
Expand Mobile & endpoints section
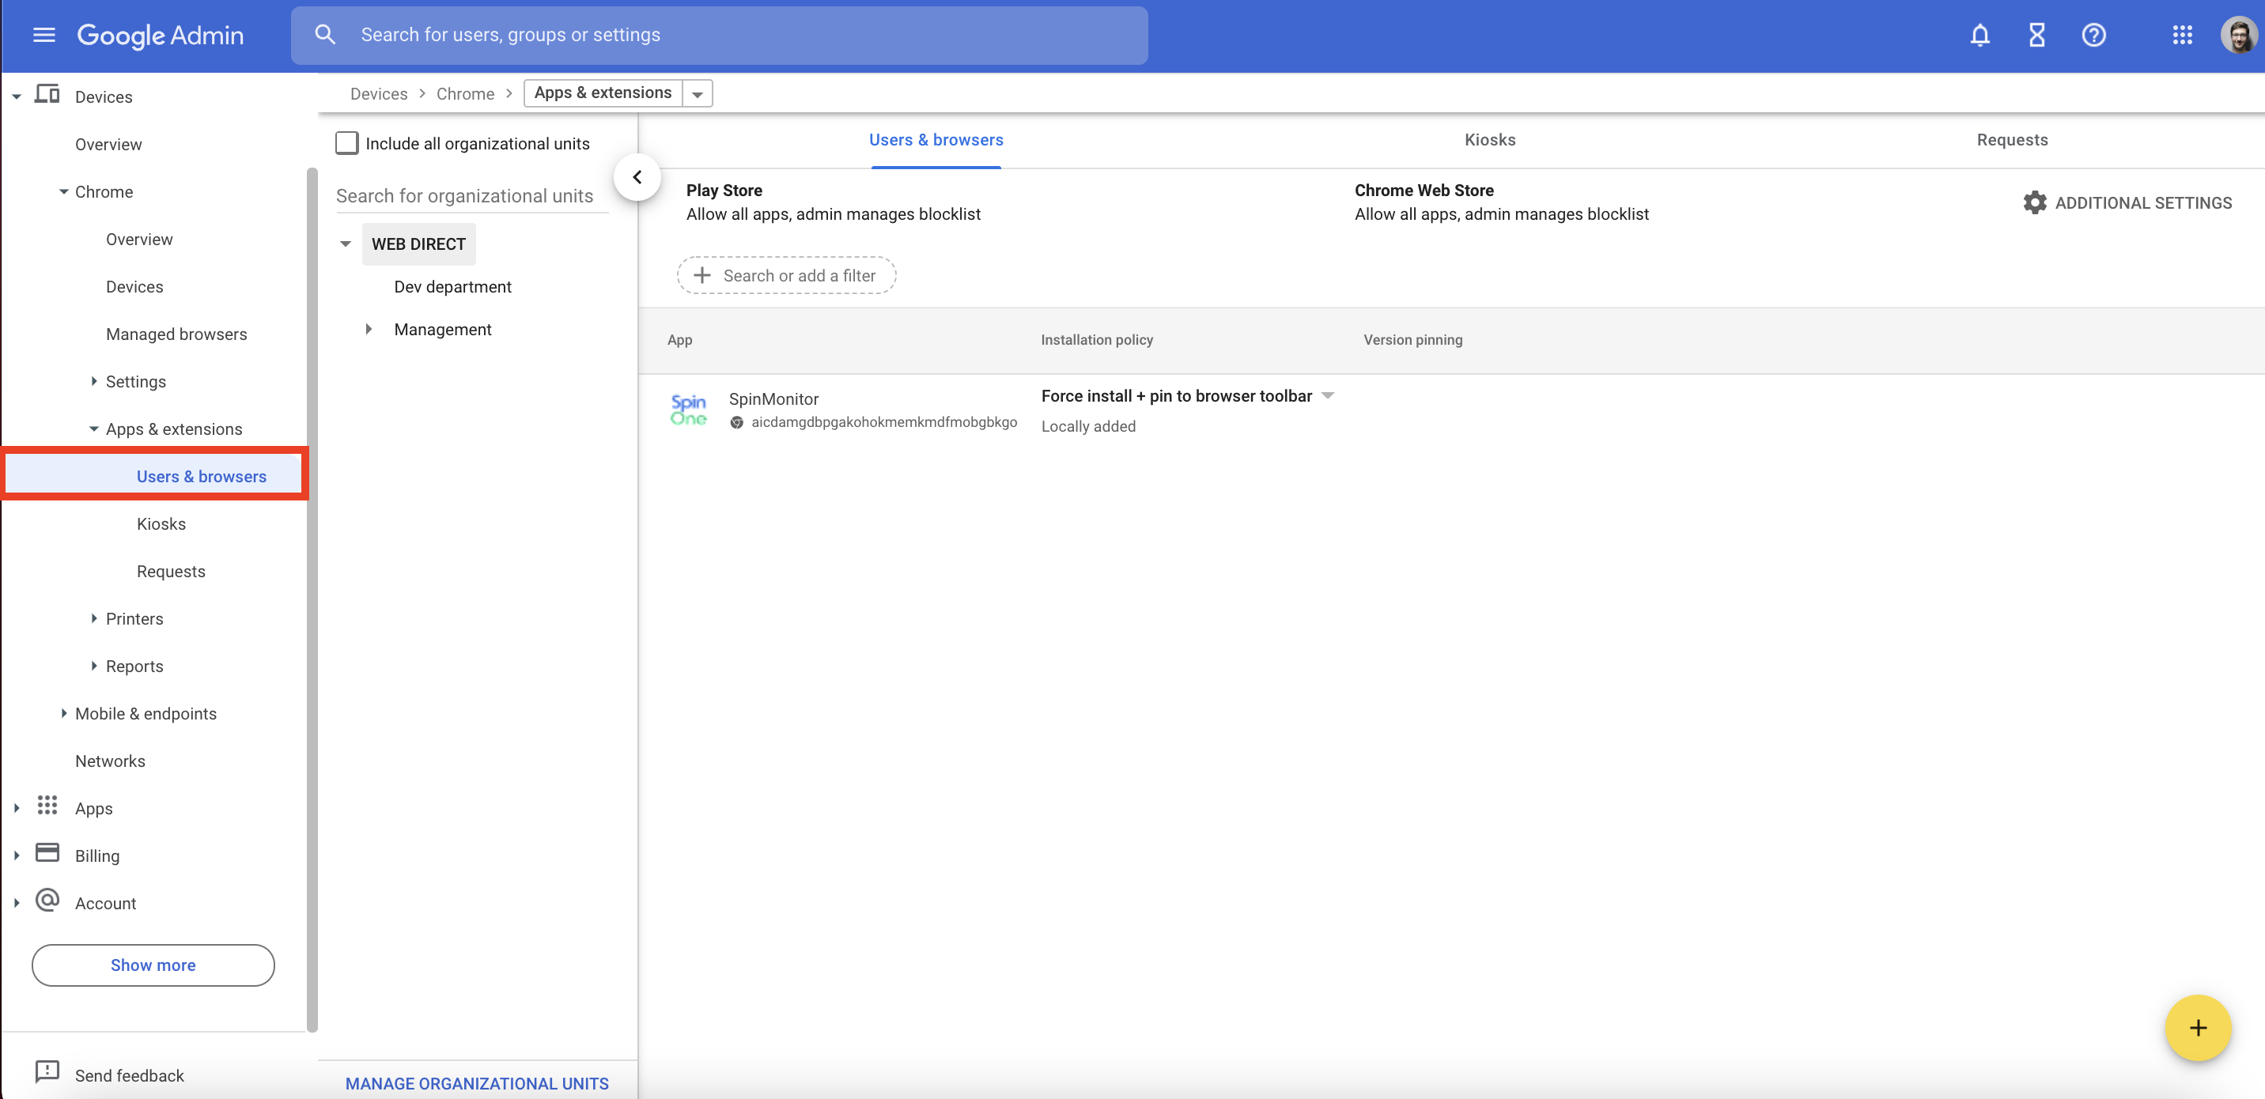63,713
